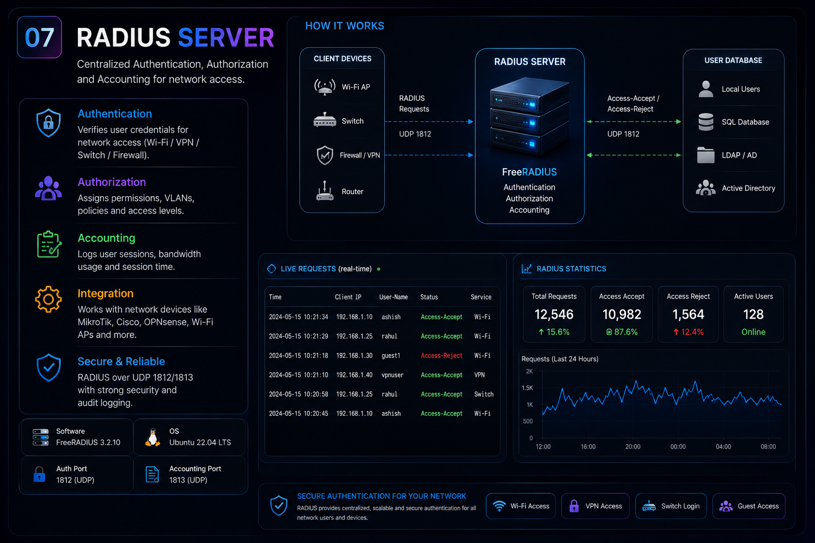
Task: Click the Wi-Fi AP device icon
Action: click(325, 87)
